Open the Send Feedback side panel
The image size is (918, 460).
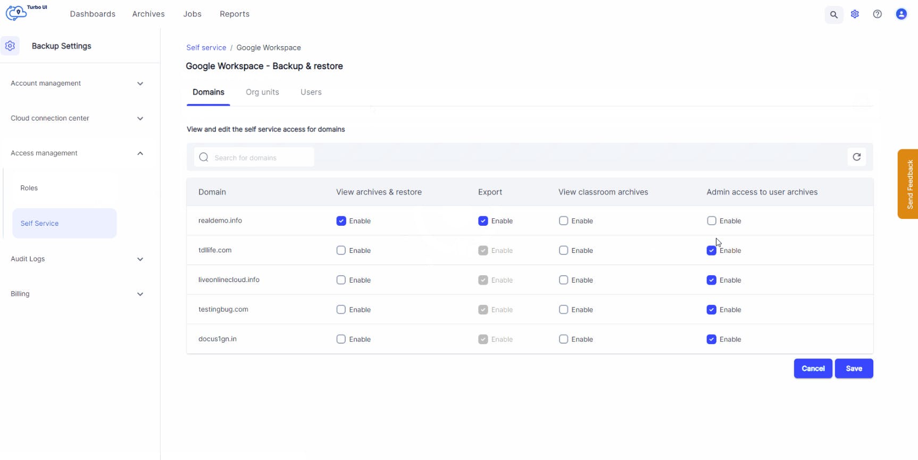(909, 184)
